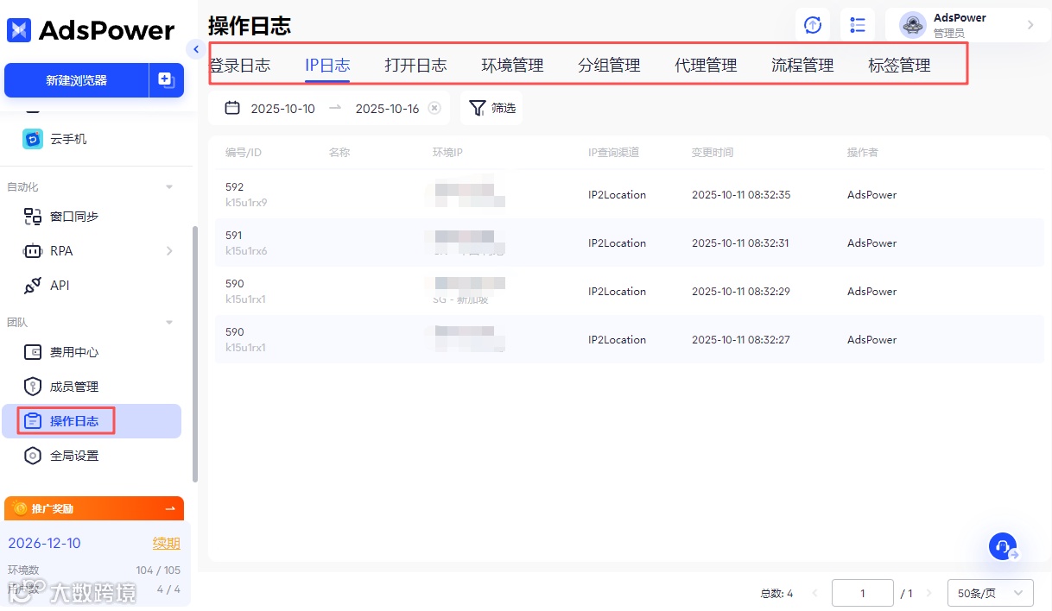
Task: Click the 环境IP column header
Action: [447, 153]
